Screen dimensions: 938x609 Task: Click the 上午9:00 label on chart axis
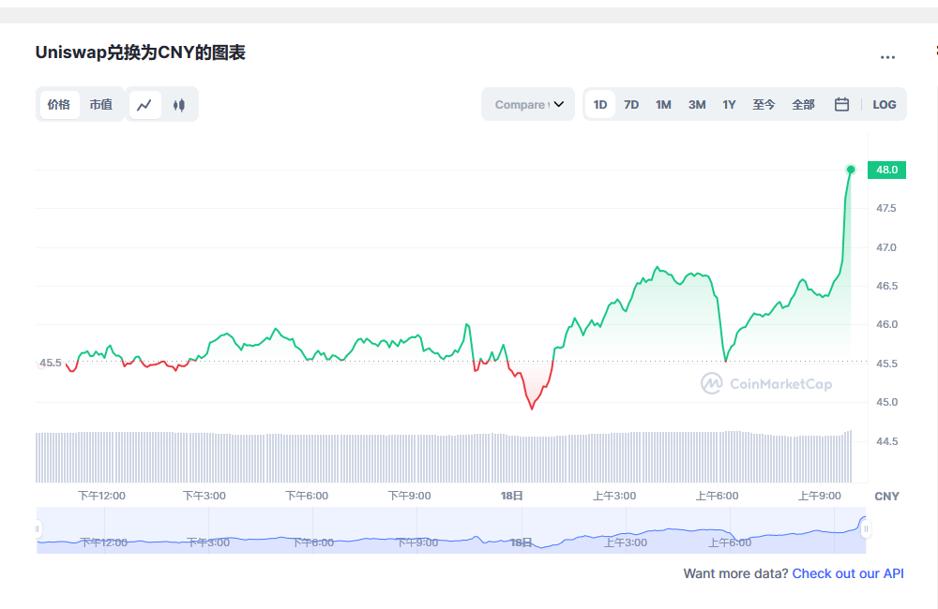pyautogui.click(x=820, y=496)
